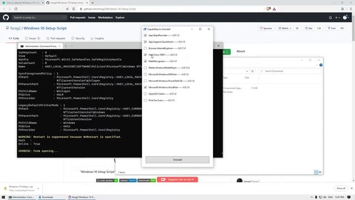Click the GitHub Octocat logo
The width and height of the screenshot is (355, 200).
coord(6,17)
